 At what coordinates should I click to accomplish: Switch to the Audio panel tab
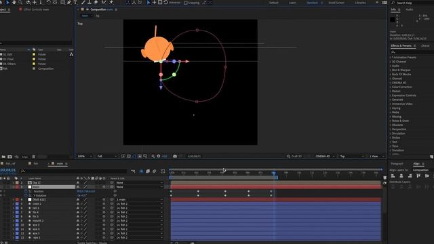pyautogui.click(x=410, y=9)
